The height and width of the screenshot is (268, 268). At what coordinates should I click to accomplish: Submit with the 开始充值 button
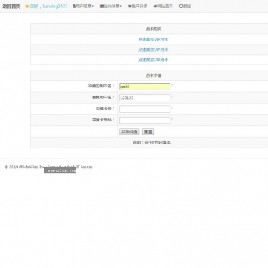[x=130, y=132]
